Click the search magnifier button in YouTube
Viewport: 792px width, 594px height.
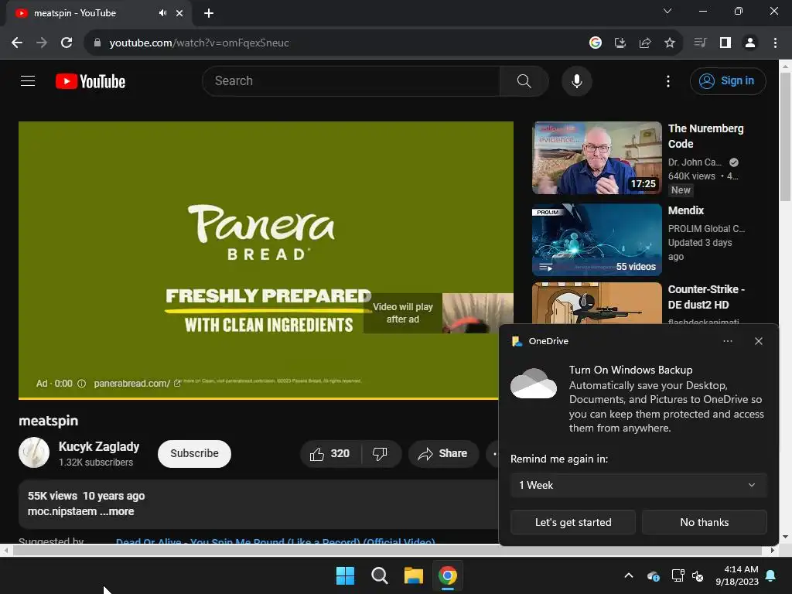point(524,80)
